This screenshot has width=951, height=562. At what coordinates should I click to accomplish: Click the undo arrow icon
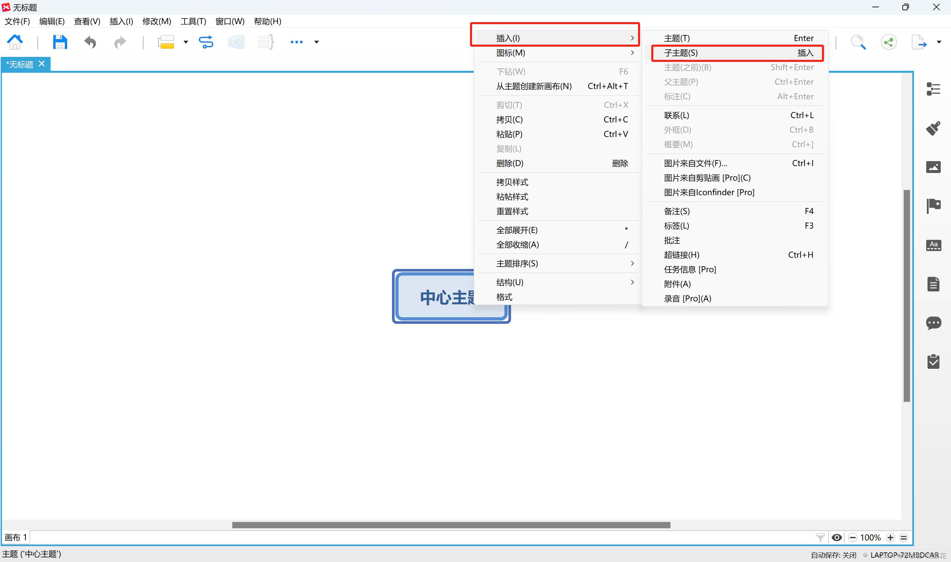click(90, 42)
